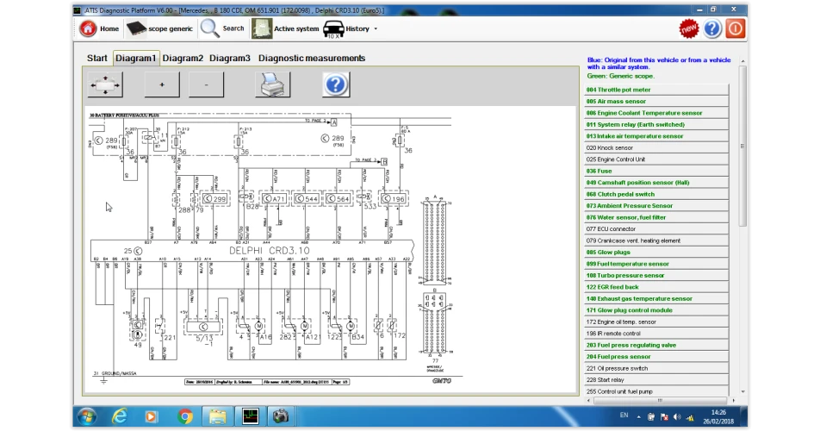Select 171 Glow plug control module
Screen dimensions: 820x431
tap(656, 310)
